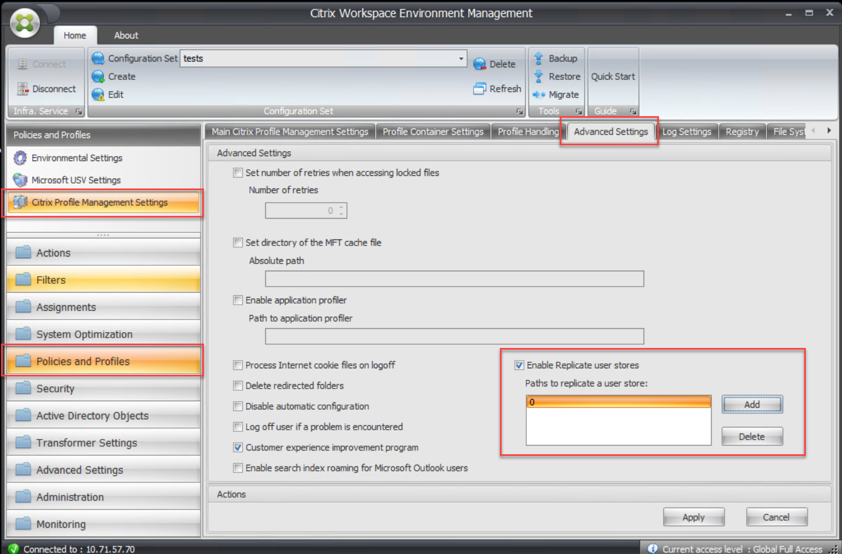Viewport: 842px width, 554px height.
Task: Click the Path to application profiler field
Action: click(x=454, y=336)
